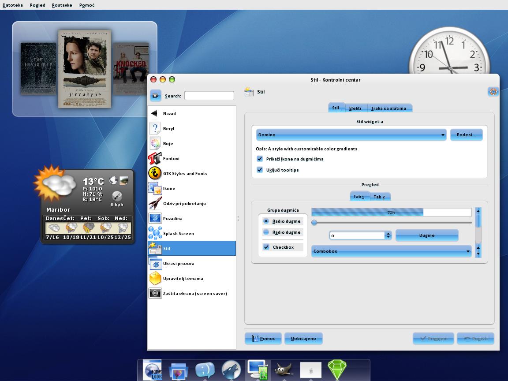Click the preview scrollbar up arrow

478,211
